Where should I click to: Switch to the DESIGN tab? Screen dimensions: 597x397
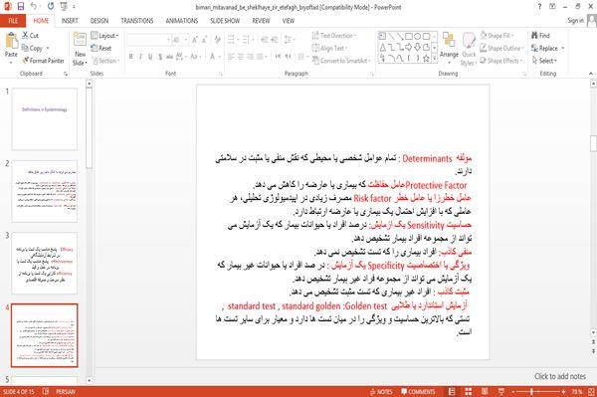tap(99, 21)
